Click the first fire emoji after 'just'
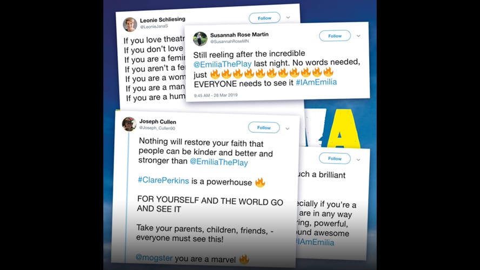The image size is (480, 270). click(215, 73)
